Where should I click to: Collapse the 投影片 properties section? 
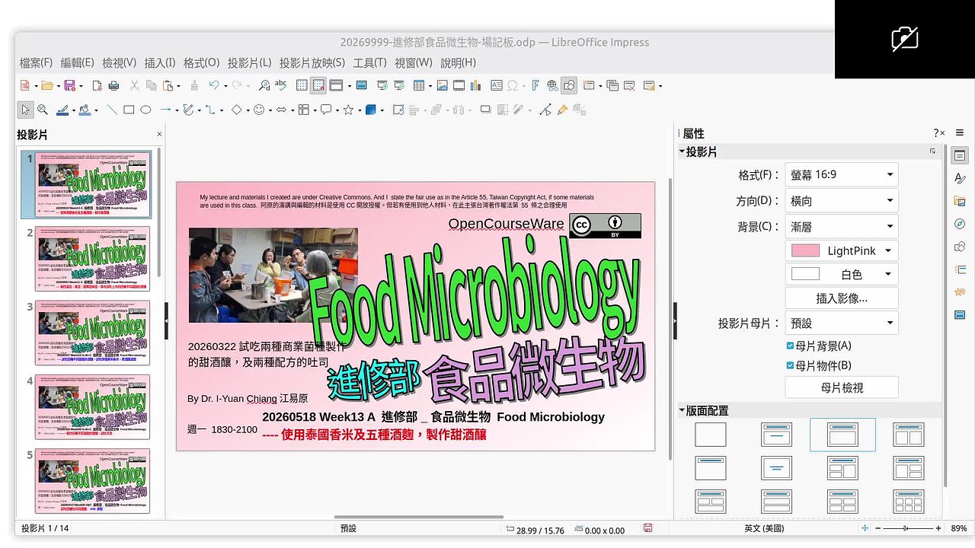coord(682,151)
